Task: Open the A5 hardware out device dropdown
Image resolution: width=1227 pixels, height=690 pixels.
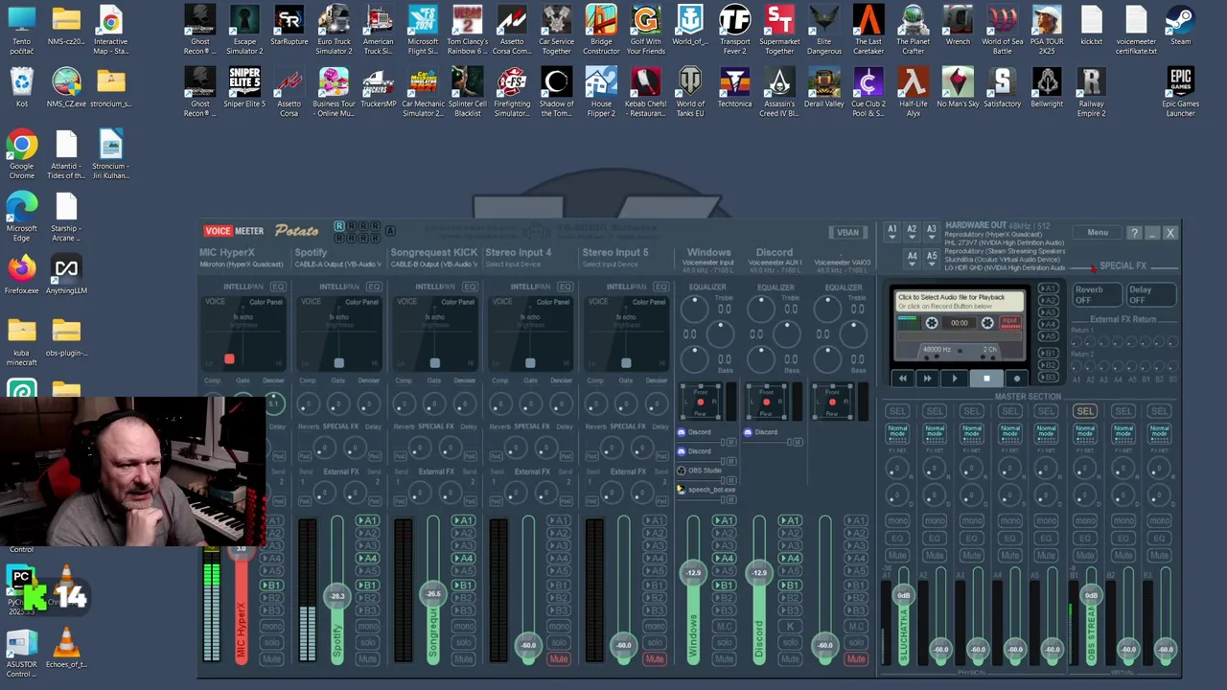Action: [932, 257]
